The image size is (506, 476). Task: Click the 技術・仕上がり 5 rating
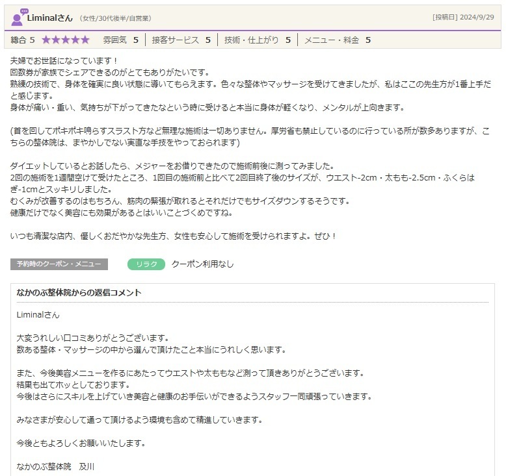258,40
